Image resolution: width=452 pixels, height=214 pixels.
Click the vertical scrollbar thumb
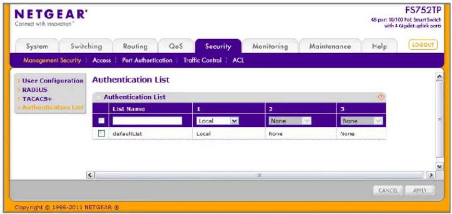coord(439,120)
